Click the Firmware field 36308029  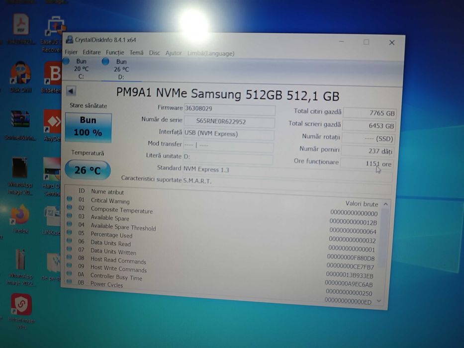[230, 109]
